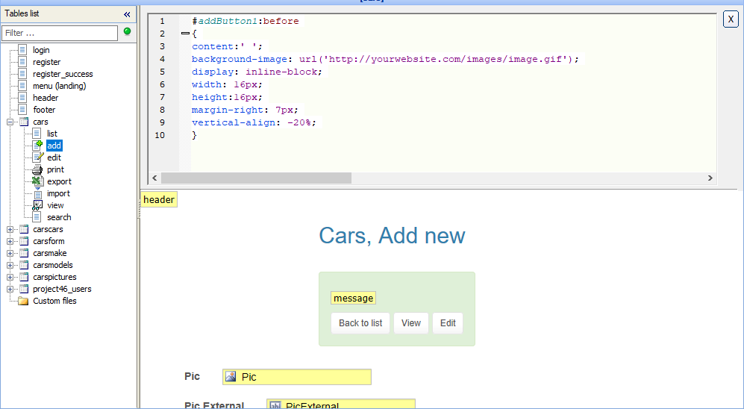Screen dimensions: 744x409
Task: Click the View button in preview
Action: pyautogui.click(x=411, y=323)
